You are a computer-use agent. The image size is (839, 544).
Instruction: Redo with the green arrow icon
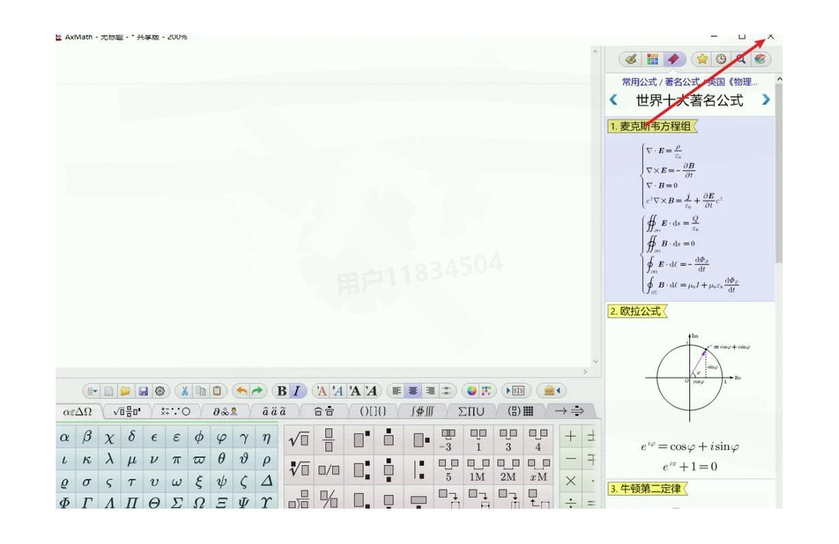(257, 391)
